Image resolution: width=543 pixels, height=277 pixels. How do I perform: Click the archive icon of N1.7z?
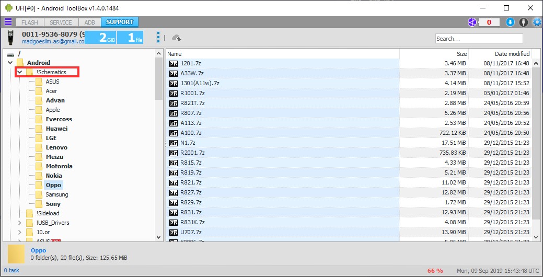(174, 143)
